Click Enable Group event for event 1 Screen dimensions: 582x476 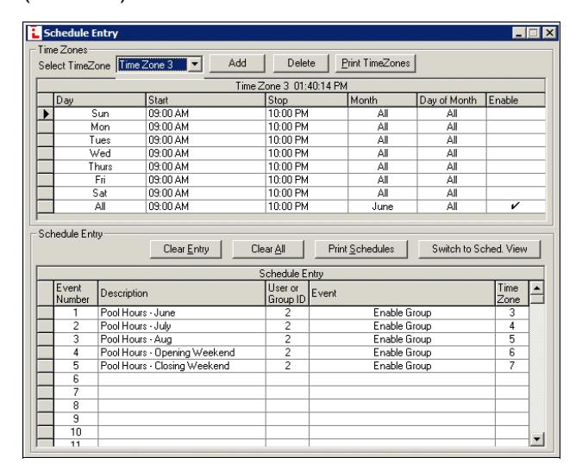coord(402,312)
